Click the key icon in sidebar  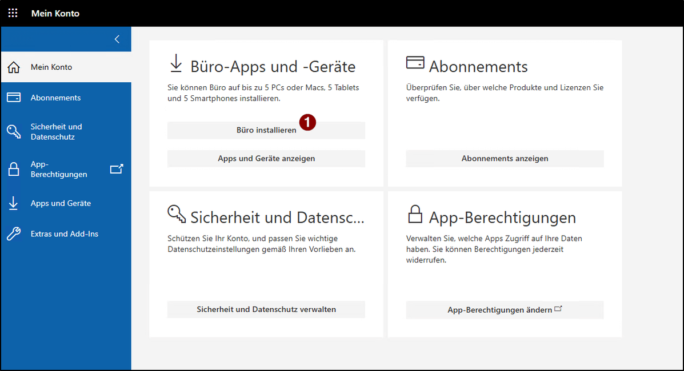[14, 131]
